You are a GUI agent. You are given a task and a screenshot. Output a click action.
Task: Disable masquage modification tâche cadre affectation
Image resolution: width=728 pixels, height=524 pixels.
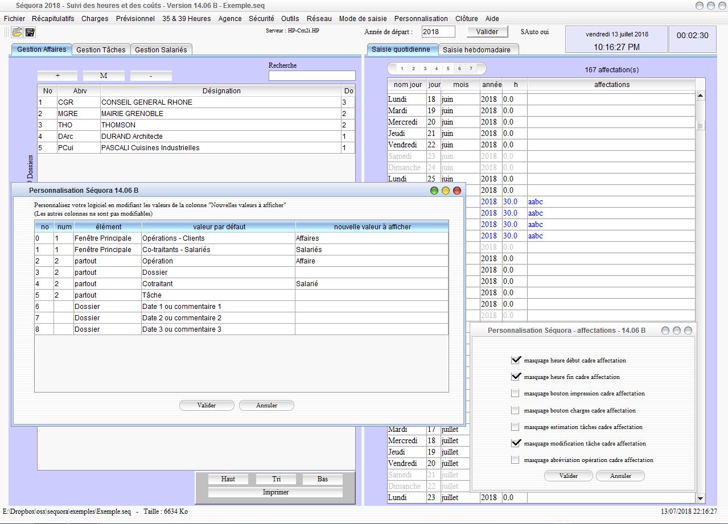pos(516,443)
